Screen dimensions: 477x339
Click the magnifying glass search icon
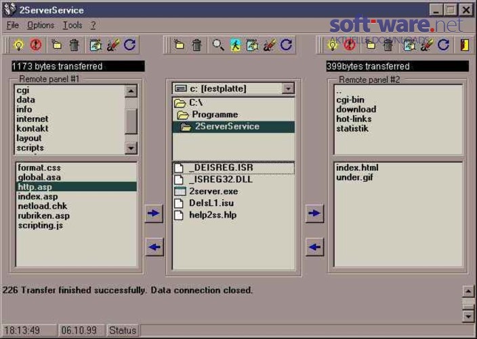click(x=217, y=45)
